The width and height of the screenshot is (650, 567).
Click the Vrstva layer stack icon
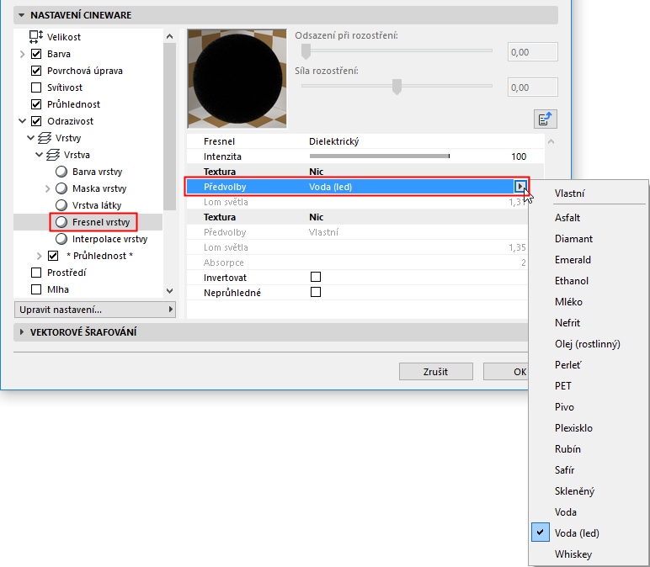click(x=53, y=155)
